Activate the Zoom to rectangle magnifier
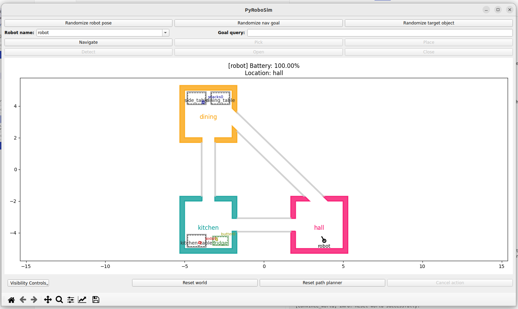The width and height of the screenshot is (518, 309). [x=59, y=300]
